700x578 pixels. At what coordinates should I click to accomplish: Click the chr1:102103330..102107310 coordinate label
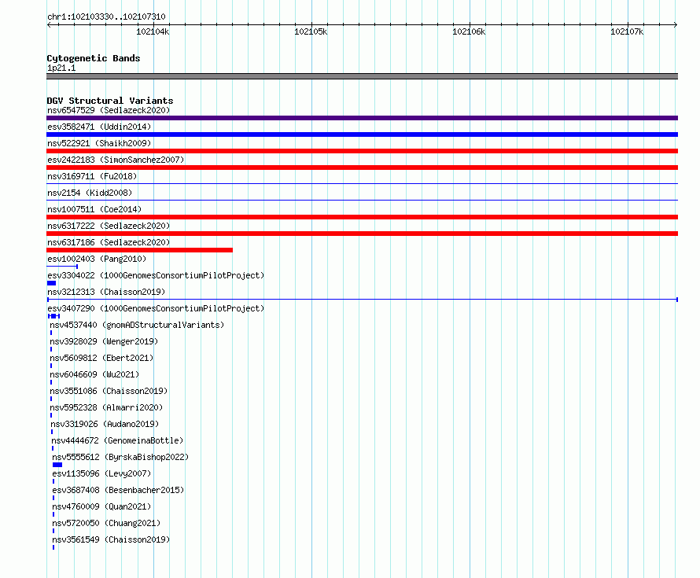[x=106, y=17]
